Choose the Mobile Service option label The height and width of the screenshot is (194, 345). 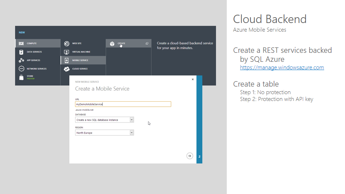click(x=80, y=60)
